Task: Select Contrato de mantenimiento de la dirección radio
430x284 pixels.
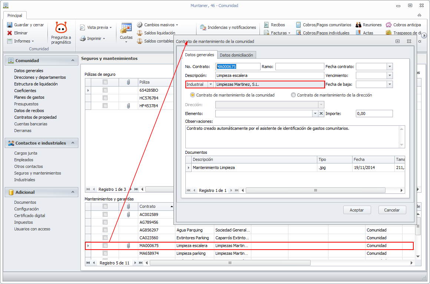Action: click(294, 95)
